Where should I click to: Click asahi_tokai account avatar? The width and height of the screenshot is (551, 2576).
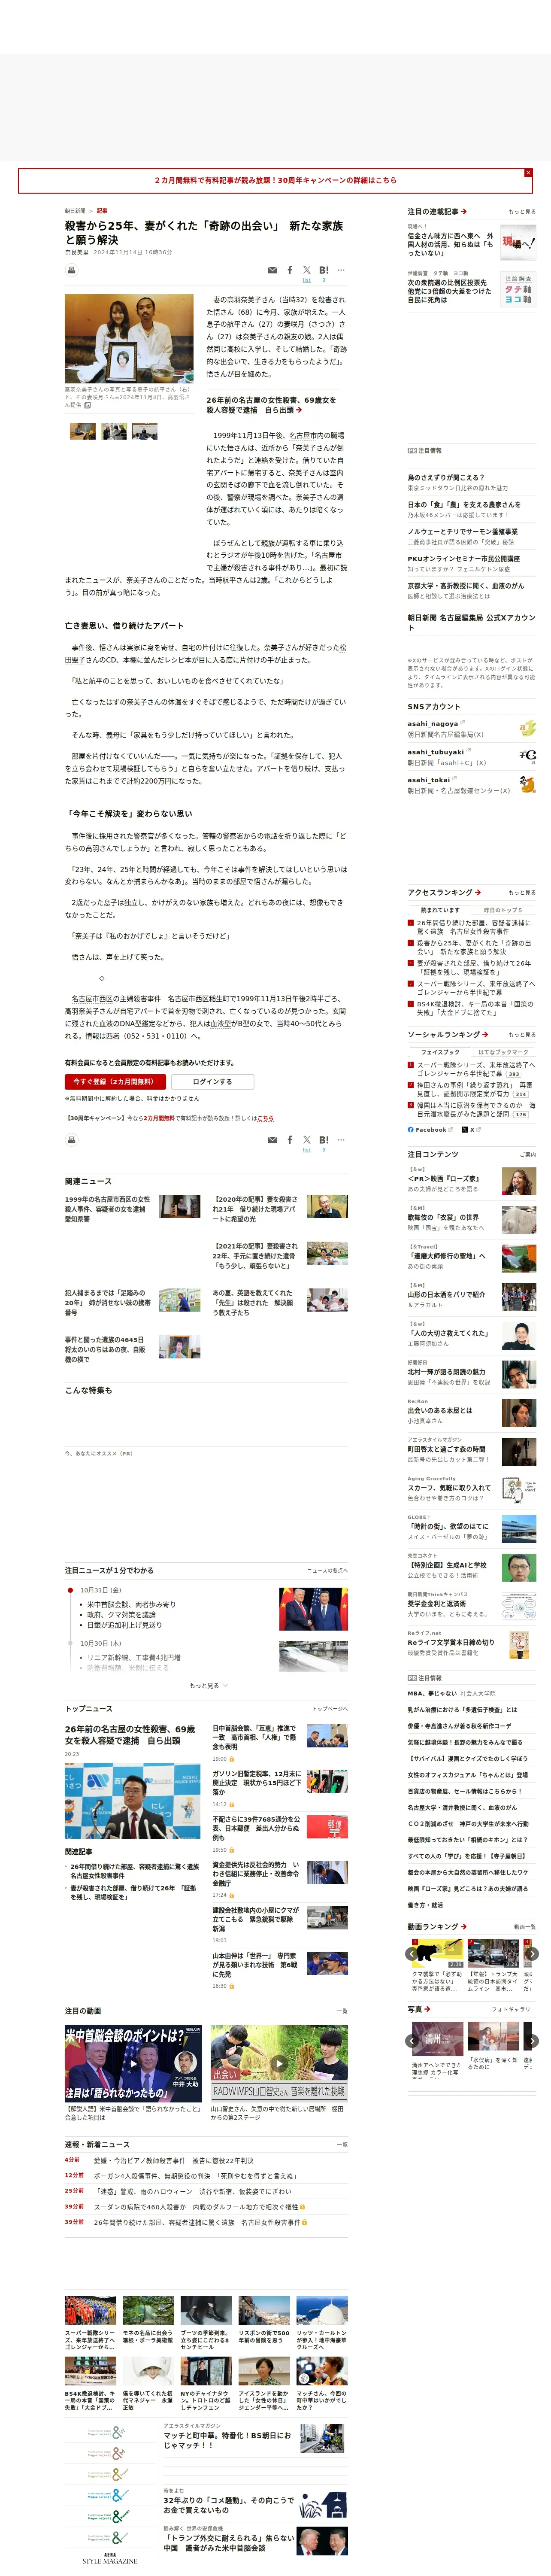[x=527, y=785]
